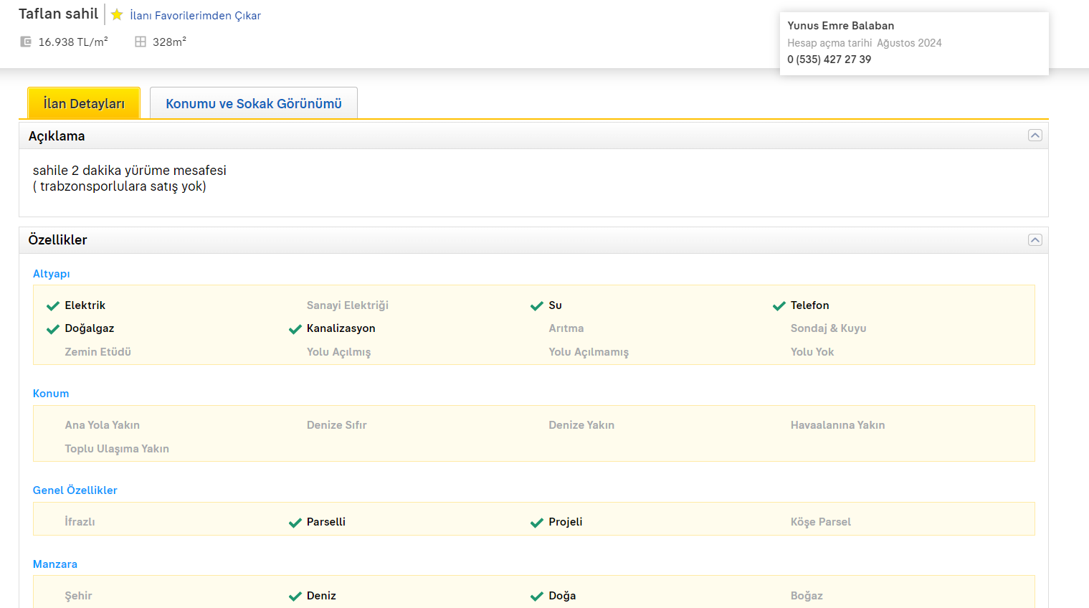Switch to Konumu ve Sokak Görünümü tab
The width and height of the screenshot is (1089, 608).
click(253, 103)
